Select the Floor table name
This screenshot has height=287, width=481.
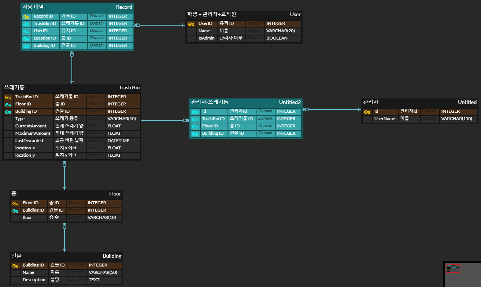click(x=115, y=194)
